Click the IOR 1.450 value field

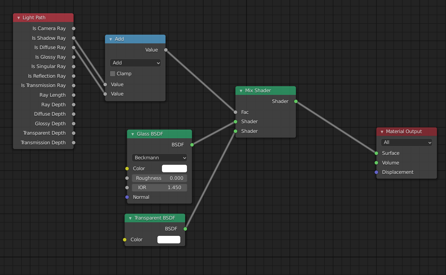(160, 187)
